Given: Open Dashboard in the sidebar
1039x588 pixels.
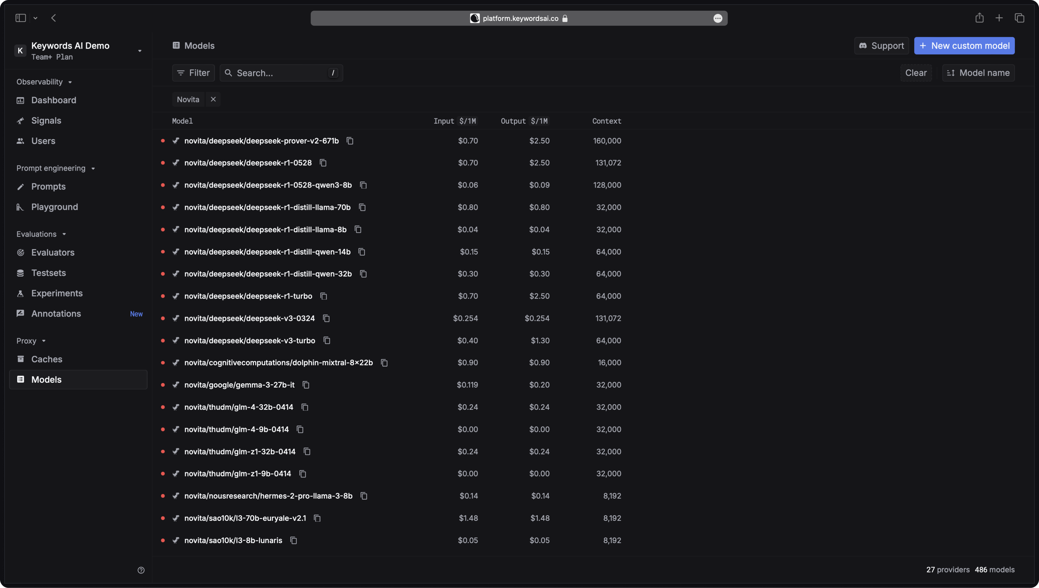Looking at the screenshot, I should [x=78, y=100].
